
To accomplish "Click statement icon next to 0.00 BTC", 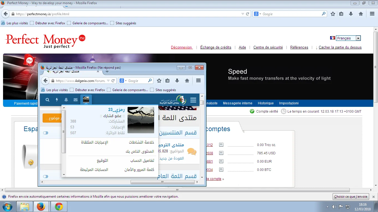I will tap(221, 169).
